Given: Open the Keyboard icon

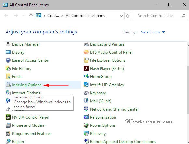Looking at the screenshot, I should point(86,93).
